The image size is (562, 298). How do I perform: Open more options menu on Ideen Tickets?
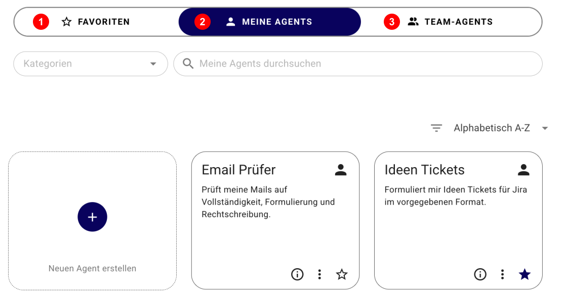[502, 274]
